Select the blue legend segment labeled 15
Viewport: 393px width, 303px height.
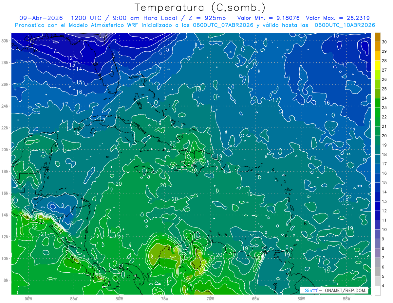tap(378, 178)
